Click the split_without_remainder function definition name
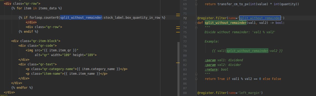Image resolution: width=316 pixels, height=96 pixels. click(225, 23)
